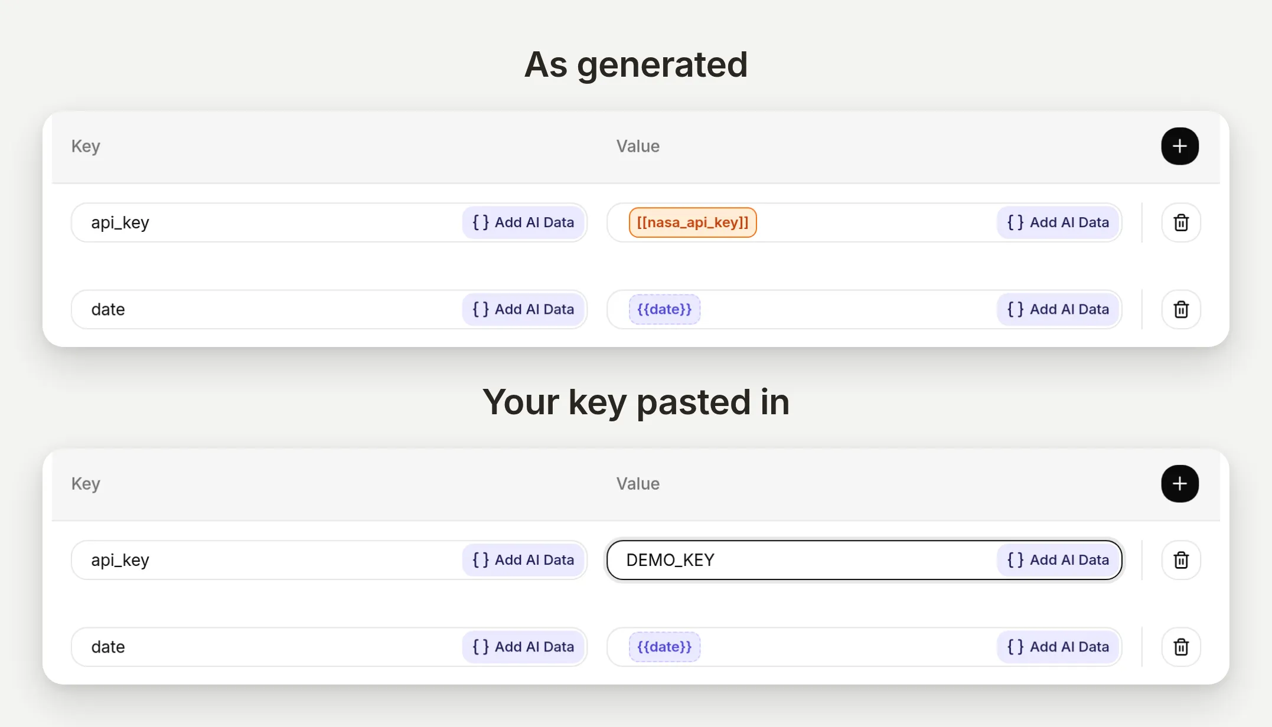Click the plus button in Your key pasted in table
1272x727 pixels.
1180,484
